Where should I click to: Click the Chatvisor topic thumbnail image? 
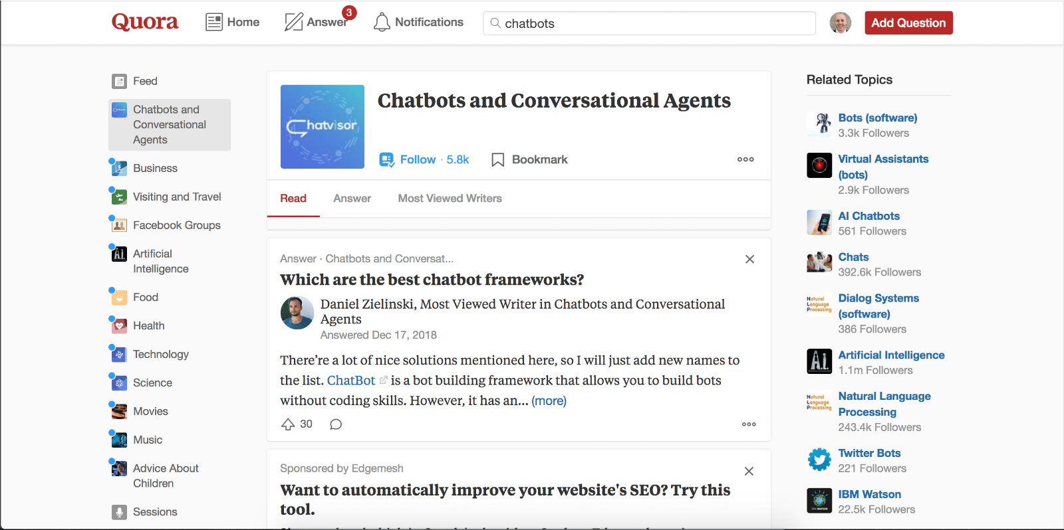pos(323,127)
